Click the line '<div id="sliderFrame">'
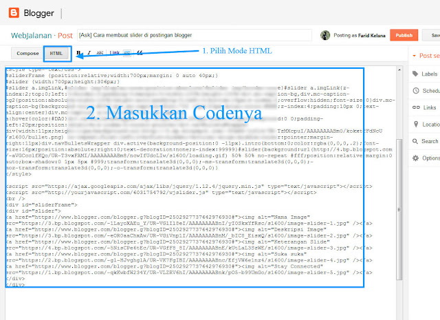This screenshot has width=440, height=320. click(x=42, y=205)
